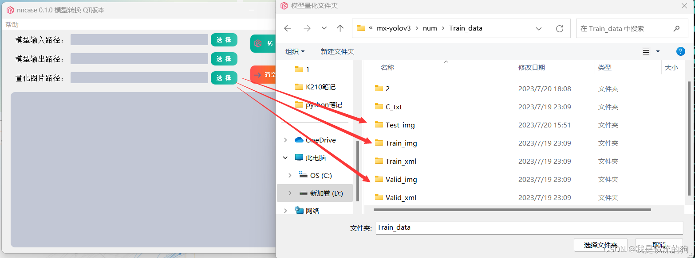Open the recent locations chevron

[324, 28]
